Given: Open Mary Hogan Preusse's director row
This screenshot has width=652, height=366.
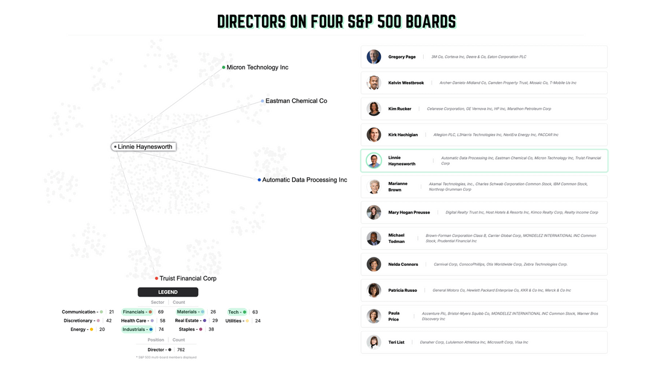Looking at the screenshot, I should coord(484,212).
